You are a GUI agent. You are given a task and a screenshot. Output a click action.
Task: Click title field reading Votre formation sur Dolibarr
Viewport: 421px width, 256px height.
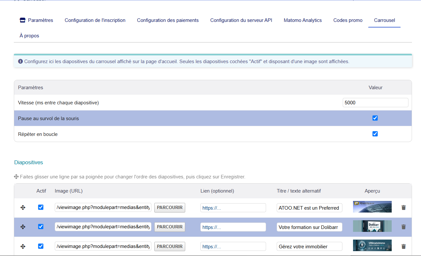tap(310, 227)
